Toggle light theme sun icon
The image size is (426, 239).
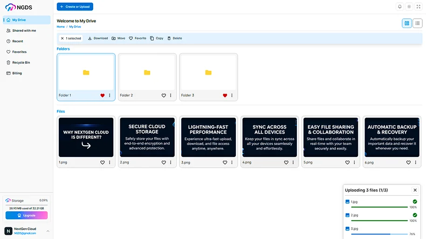point(409,7)
